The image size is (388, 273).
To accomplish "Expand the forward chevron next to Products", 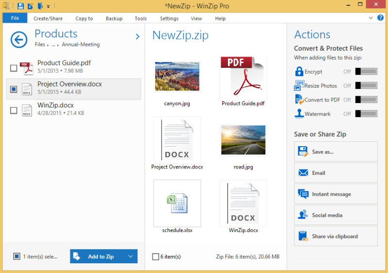I will pos(137,36).
